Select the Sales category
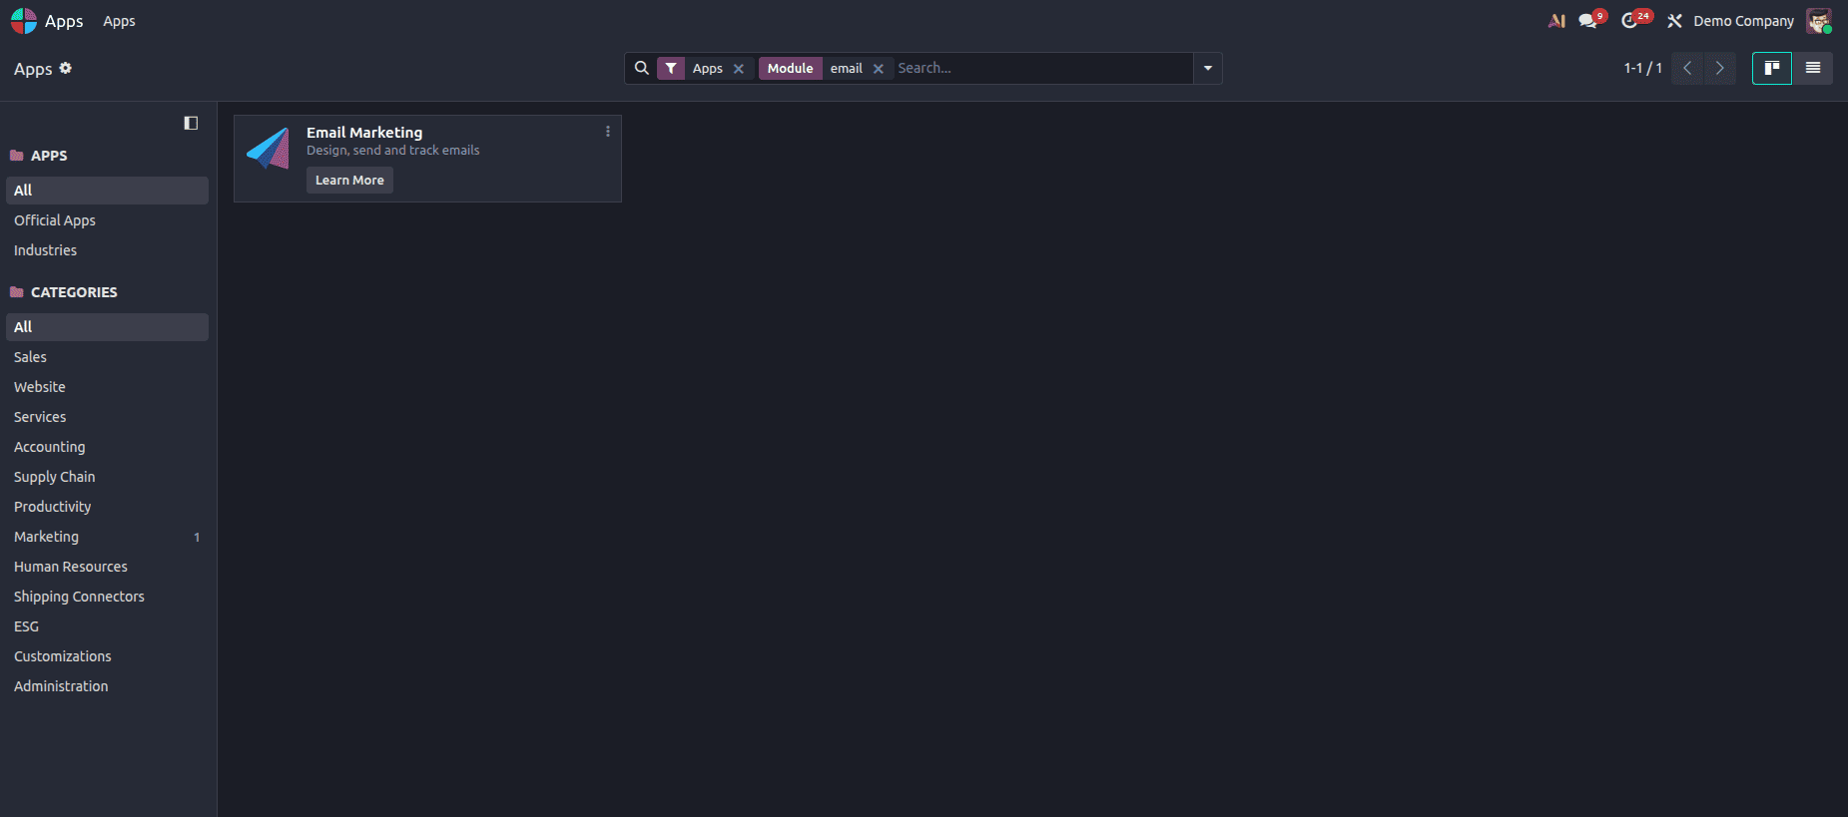Screen dimensions: 1848x817 coord(107,357)
